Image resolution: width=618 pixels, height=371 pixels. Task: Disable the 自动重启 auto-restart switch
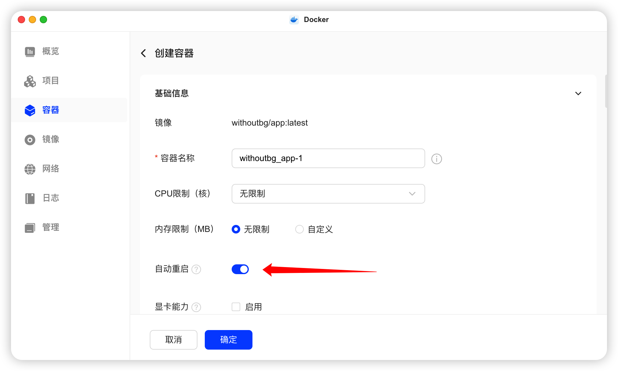pyautogui.click(x=240, y=269)
